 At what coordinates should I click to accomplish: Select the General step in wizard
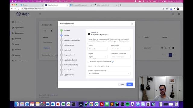click(67, 35)
